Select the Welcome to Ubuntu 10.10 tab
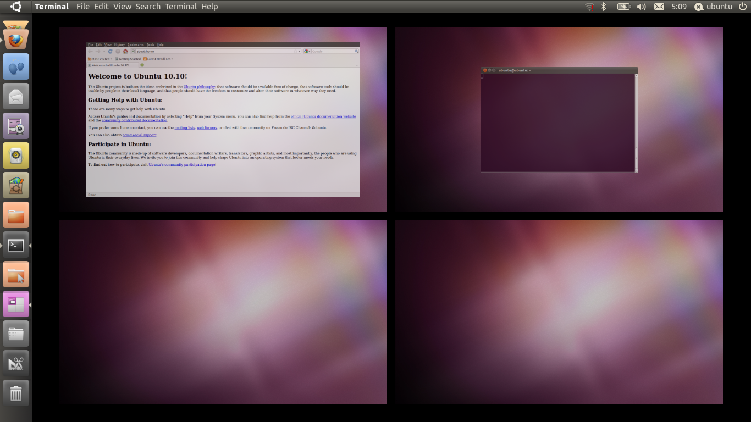 tap(113, 65)
